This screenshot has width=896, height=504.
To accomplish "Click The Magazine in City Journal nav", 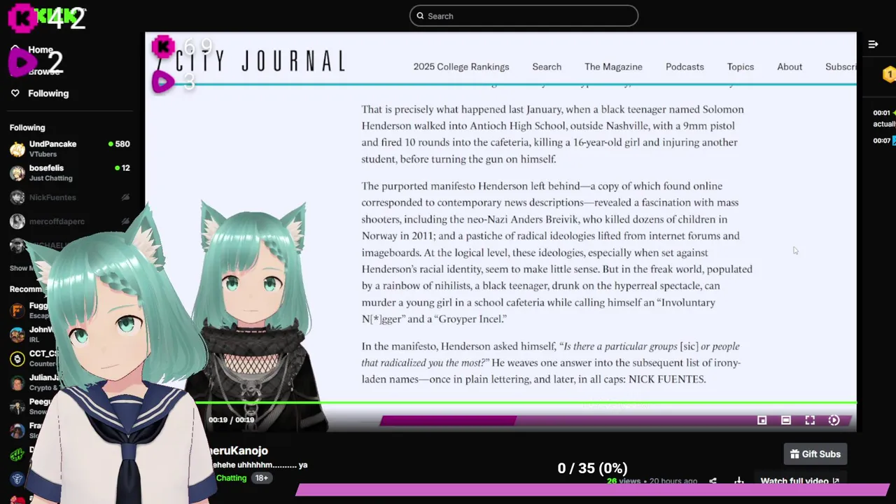I will coord(613,66).
